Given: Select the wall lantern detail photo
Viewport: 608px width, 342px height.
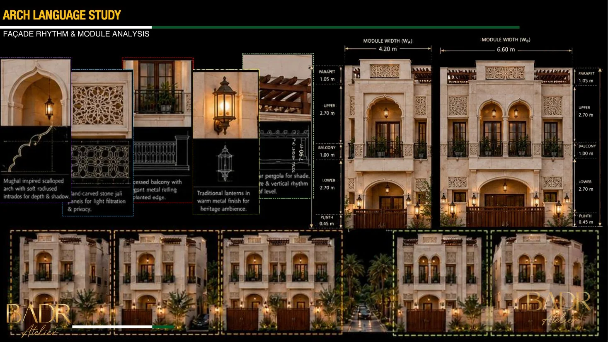Looking at the screenshot, I should [225, 104].
